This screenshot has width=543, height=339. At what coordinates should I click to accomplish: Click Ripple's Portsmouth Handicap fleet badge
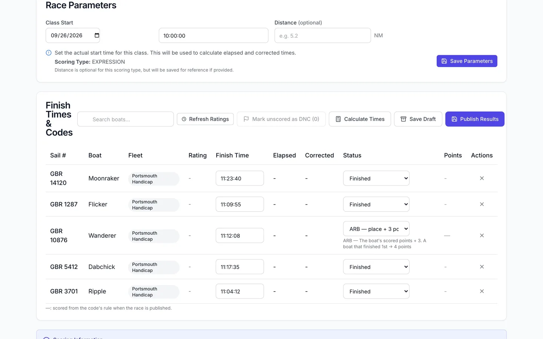[154, 292]
